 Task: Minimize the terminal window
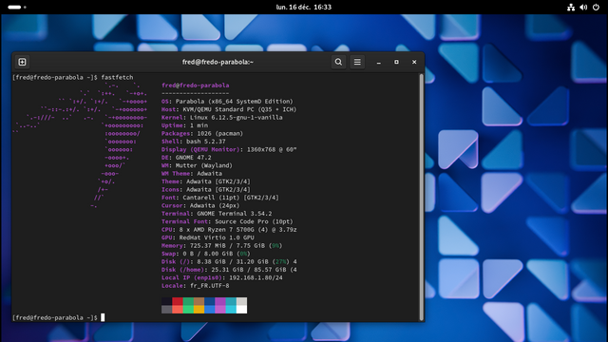(379, 62)
